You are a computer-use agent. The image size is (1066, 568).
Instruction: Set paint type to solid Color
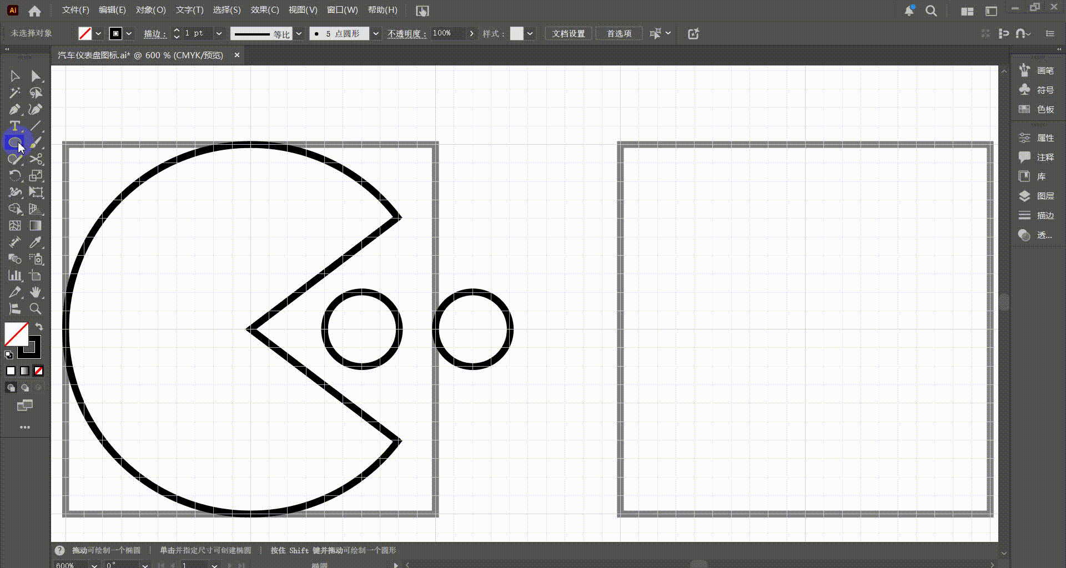11,371
